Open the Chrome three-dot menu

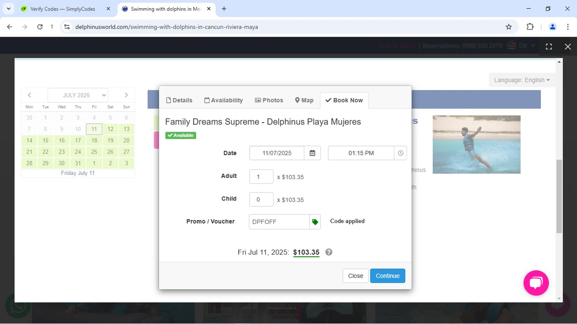click(568, 27)
